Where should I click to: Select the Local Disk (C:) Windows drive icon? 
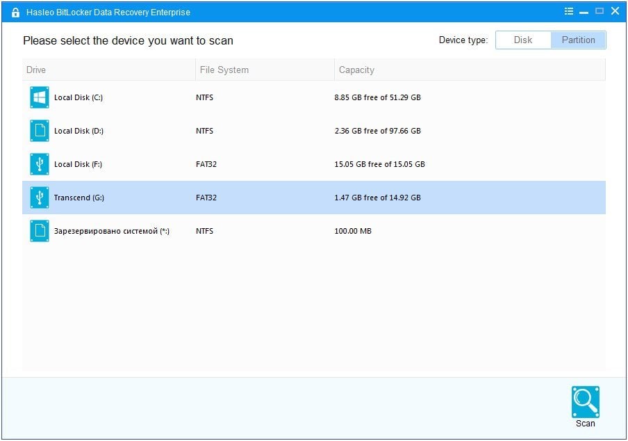39,97
